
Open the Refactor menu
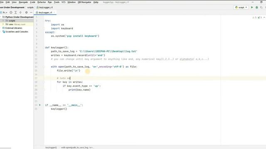[x=42, y=2]
